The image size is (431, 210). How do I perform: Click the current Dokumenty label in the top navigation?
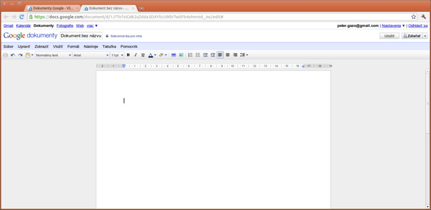(44, 25)
